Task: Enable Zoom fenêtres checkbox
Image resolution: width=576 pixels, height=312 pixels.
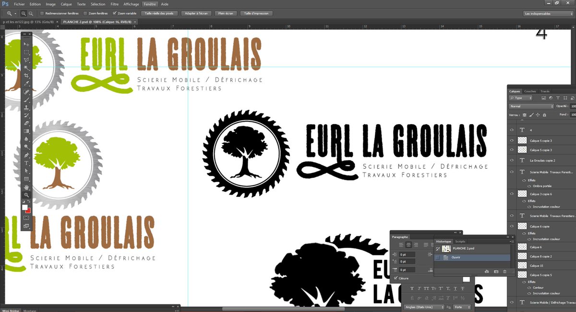Action: [85, 13]
